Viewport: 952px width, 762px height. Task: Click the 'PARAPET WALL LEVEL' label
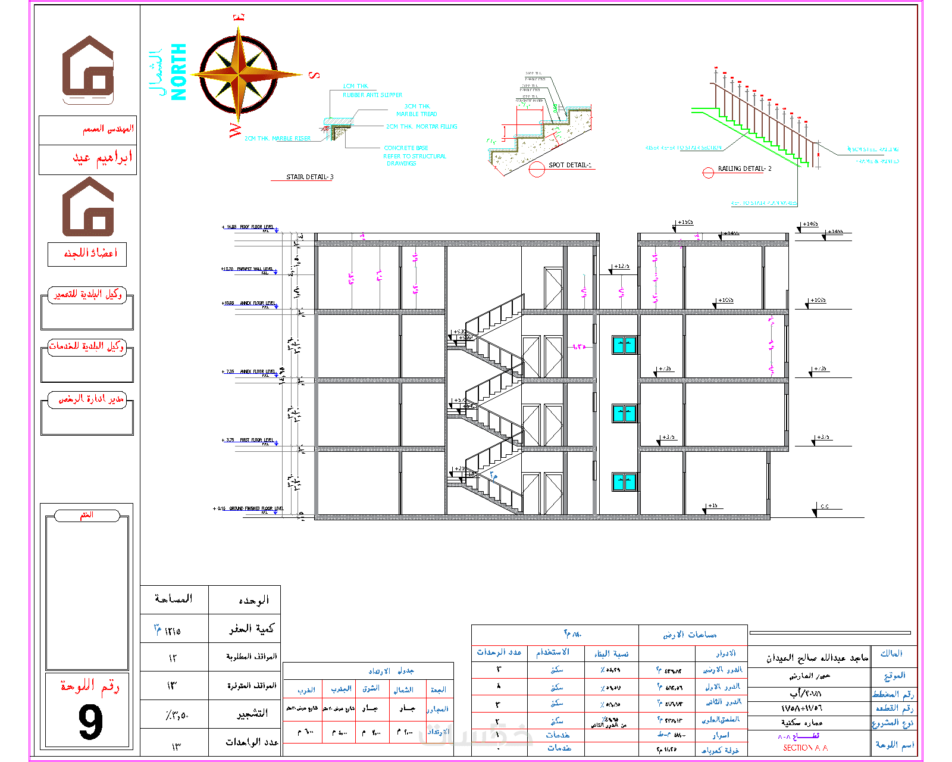tap(255, 269)
